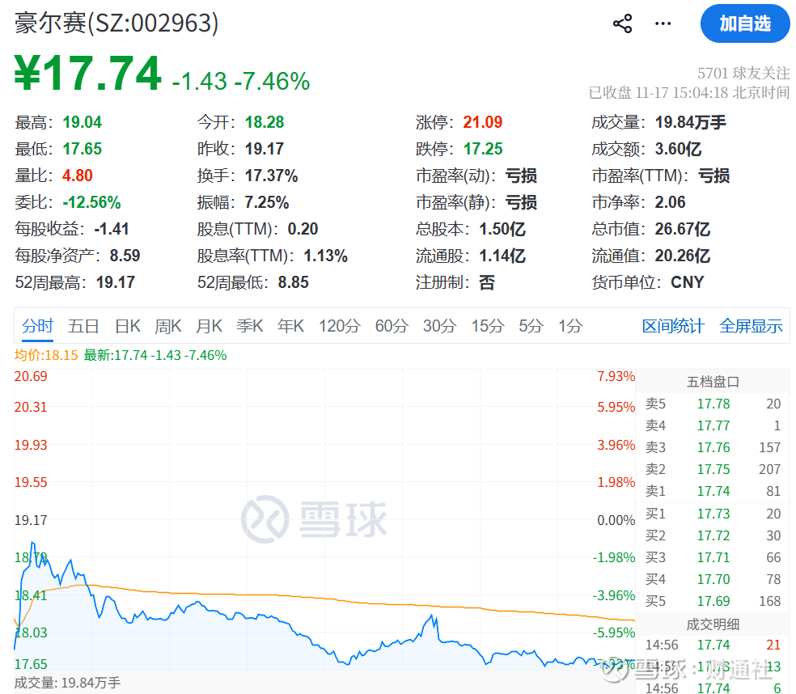The width and height of the screenshot is (796, 694).
Task: Click the current price ¥17.74
Action: tap(88, 74)
